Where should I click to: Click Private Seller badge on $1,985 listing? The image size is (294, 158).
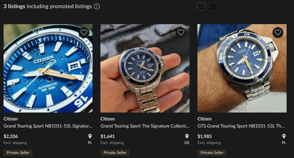212,153
